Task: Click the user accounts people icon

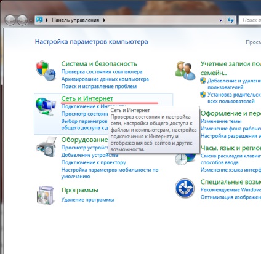Action: coord(185,70)
